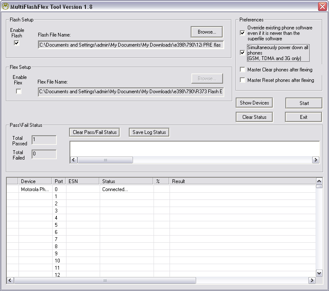This screenshot has height=291, width=329.
Task: Click the Clear Status button
Action: click(x=254, y=117)
